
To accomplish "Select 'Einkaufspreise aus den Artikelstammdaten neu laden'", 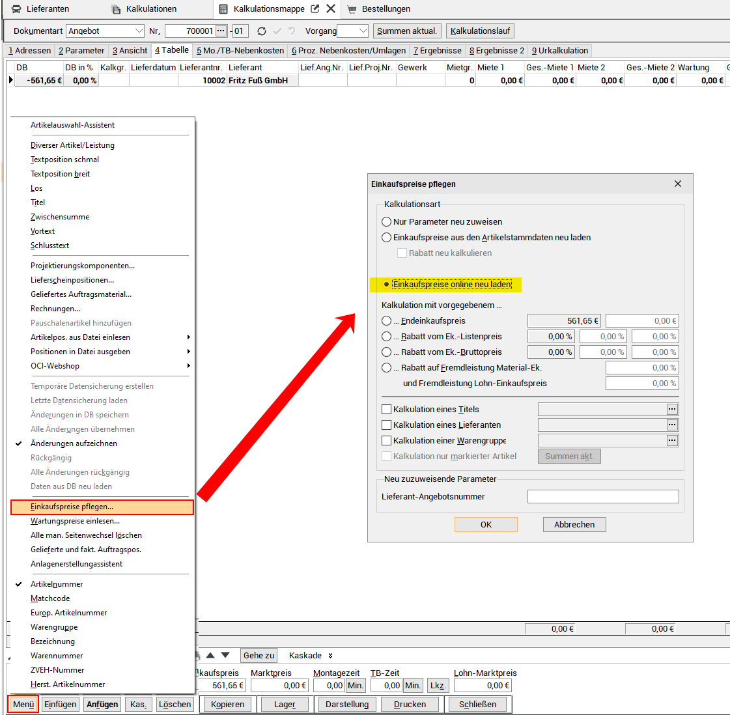I will tap(386, 238).
